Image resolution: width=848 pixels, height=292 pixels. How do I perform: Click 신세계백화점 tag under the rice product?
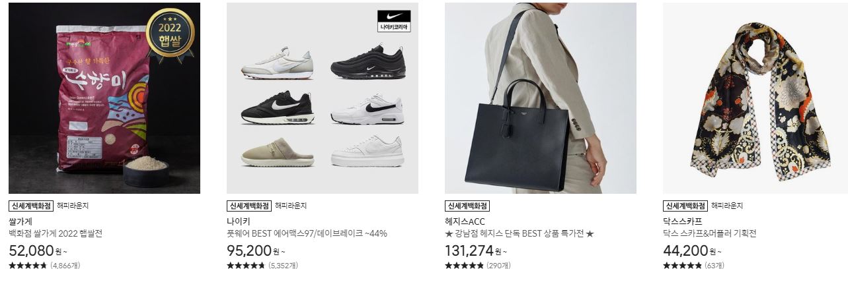31,206
